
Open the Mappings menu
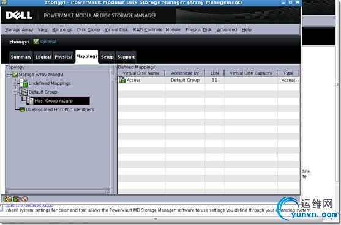click(x=62, y=30)
